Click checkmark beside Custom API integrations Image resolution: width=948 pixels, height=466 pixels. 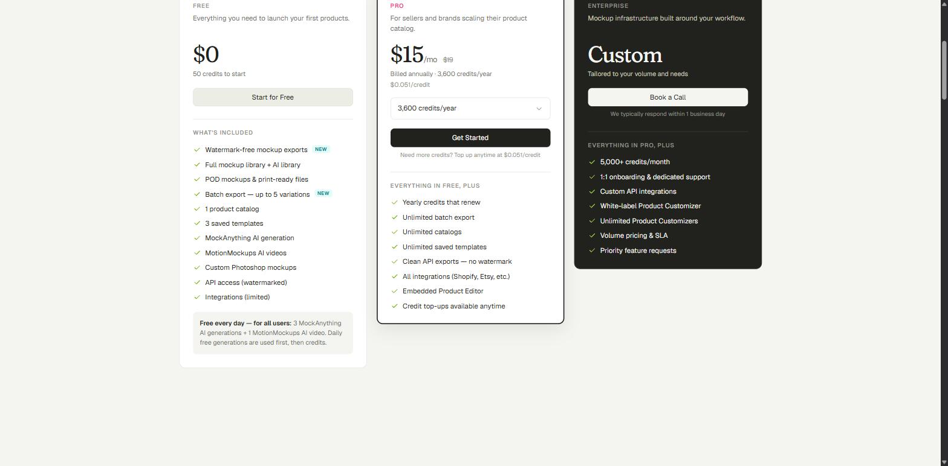point(592,191)
